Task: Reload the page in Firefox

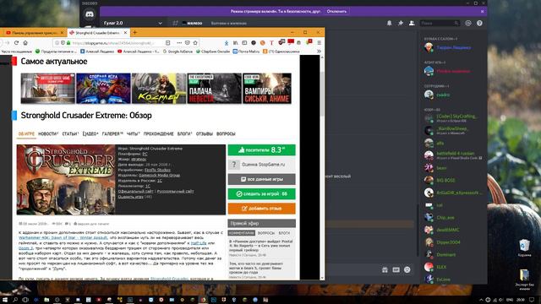Action: point(16,43)
